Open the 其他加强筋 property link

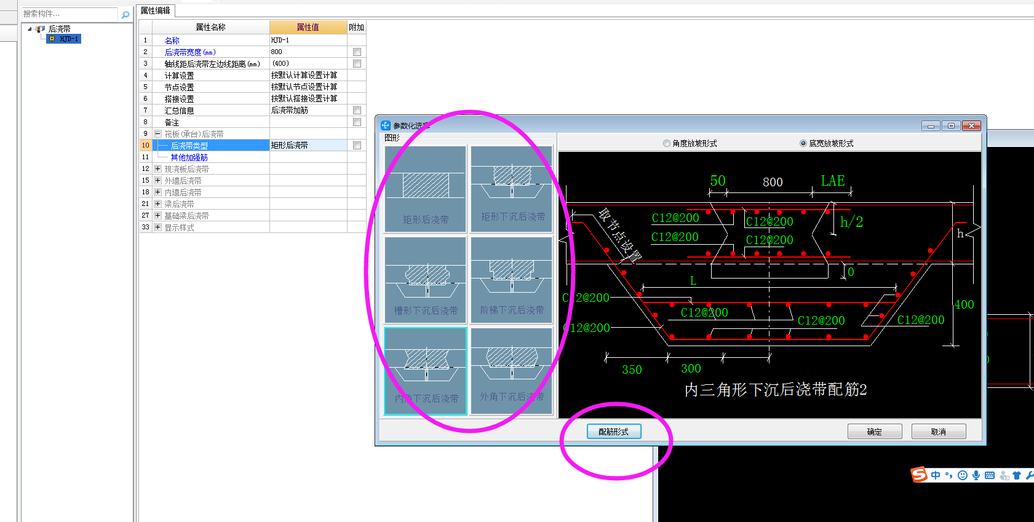189,157
